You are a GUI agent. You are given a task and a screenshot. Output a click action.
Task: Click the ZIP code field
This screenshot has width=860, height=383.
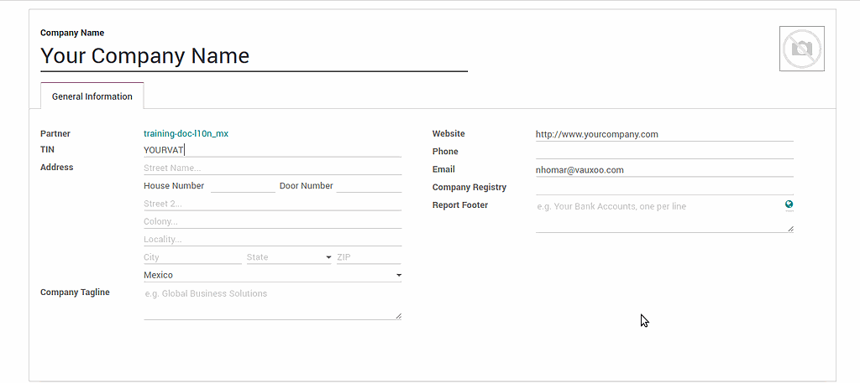(368, 257)
